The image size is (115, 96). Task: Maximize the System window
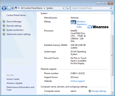(105, 3)
